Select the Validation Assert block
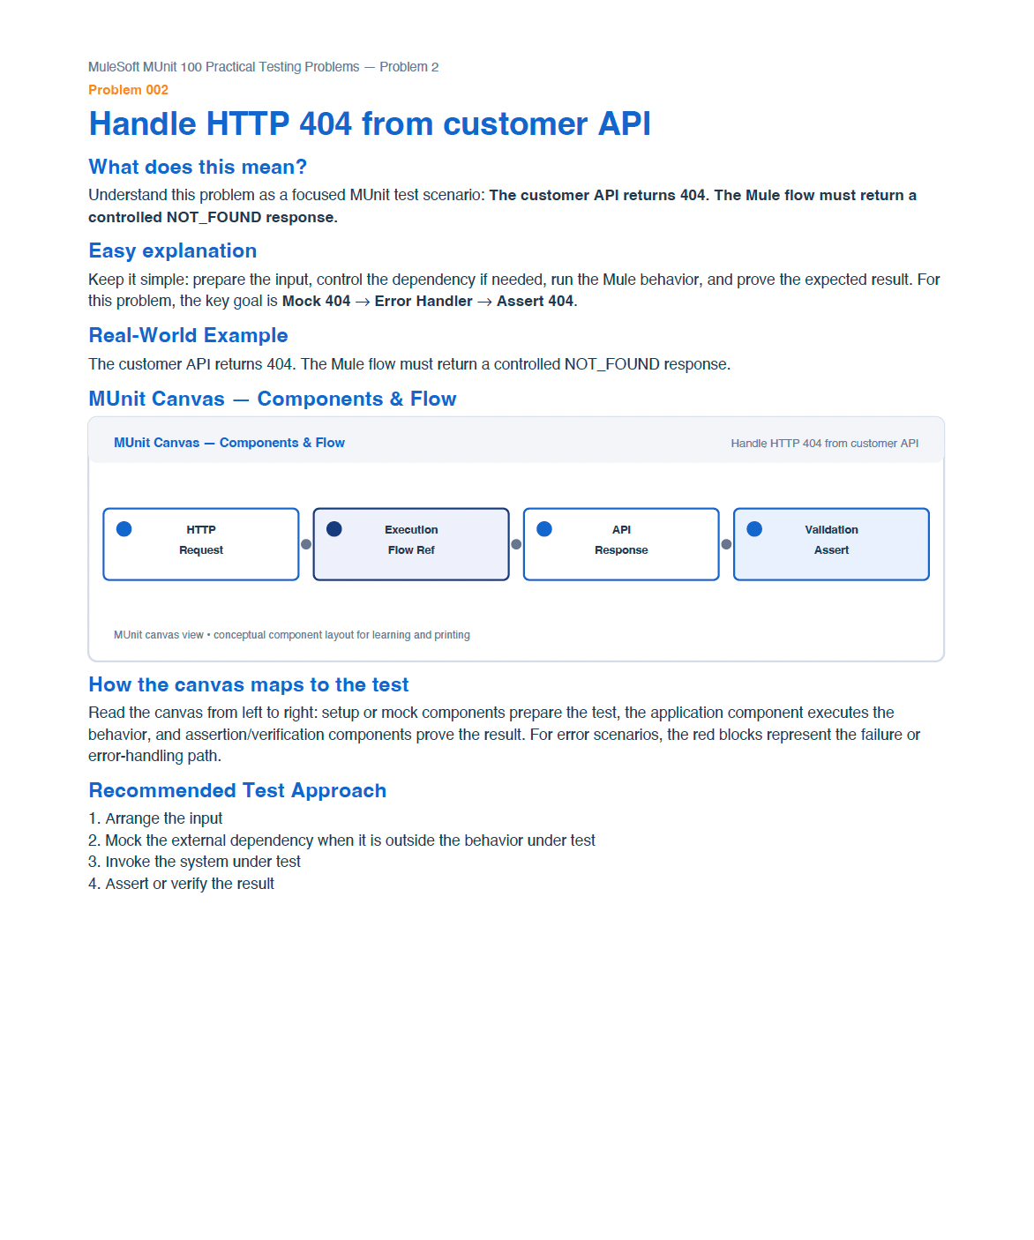 (x=831, y=544)
